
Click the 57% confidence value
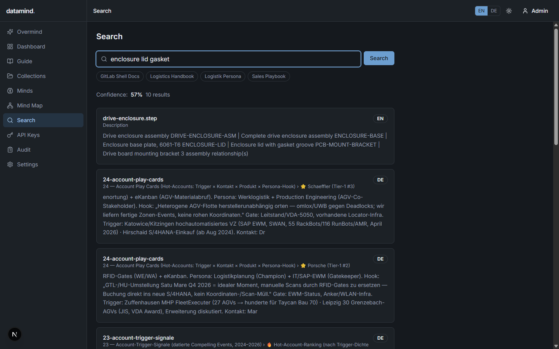coord(136,95)
